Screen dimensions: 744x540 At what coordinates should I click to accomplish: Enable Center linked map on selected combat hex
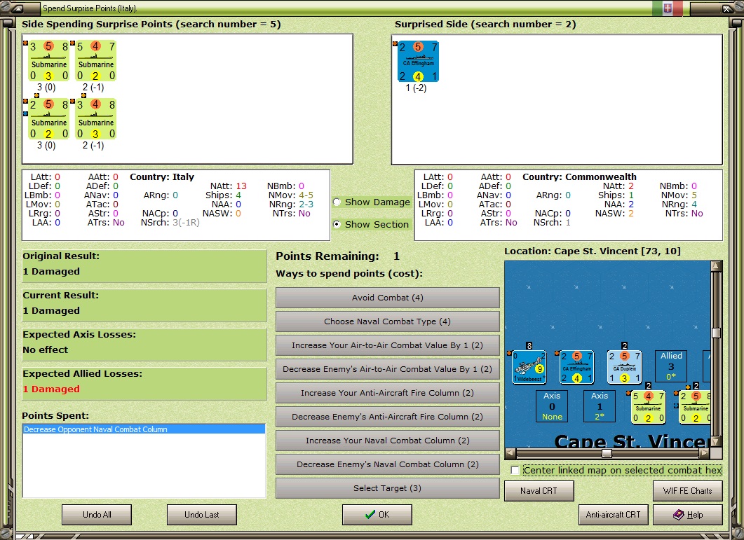(515, 470)
